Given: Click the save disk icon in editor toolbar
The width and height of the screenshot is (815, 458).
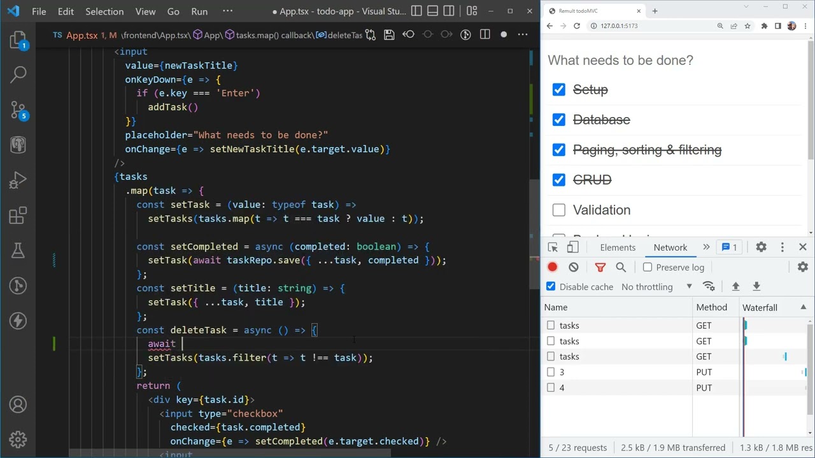Looking at the screenshot, I should coord(389,35).
